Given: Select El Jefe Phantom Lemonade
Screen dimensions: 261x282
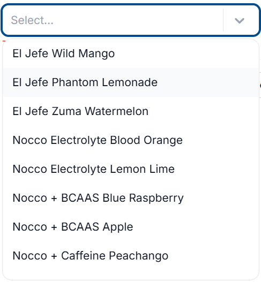Looking at the screenshot, I should coord(131,82).
